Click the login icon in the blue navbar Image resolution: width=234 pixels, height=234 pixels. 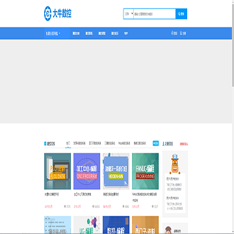(x=172, y=33)
